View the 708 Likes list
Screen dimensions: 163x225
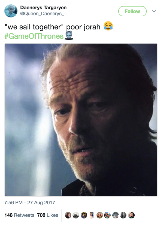[x=47, y=215]
